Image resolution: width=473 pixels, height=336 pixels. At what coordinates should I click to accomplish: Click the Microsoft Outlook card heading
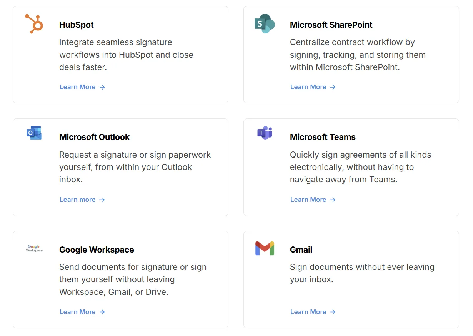point(94,137)
